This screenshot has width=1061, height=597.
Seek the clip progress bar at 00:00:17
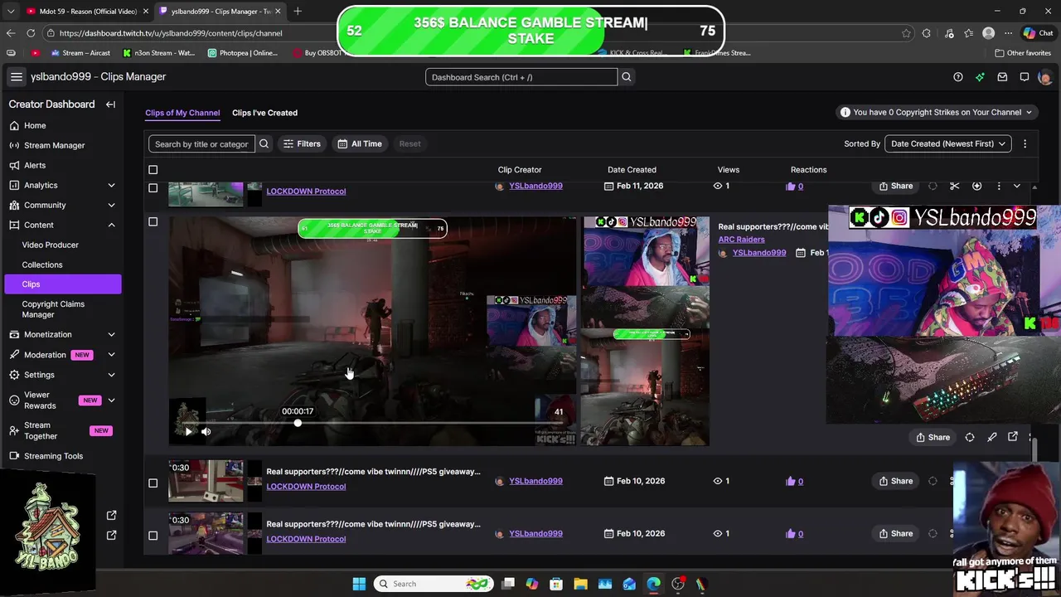(x=298, y=423)
